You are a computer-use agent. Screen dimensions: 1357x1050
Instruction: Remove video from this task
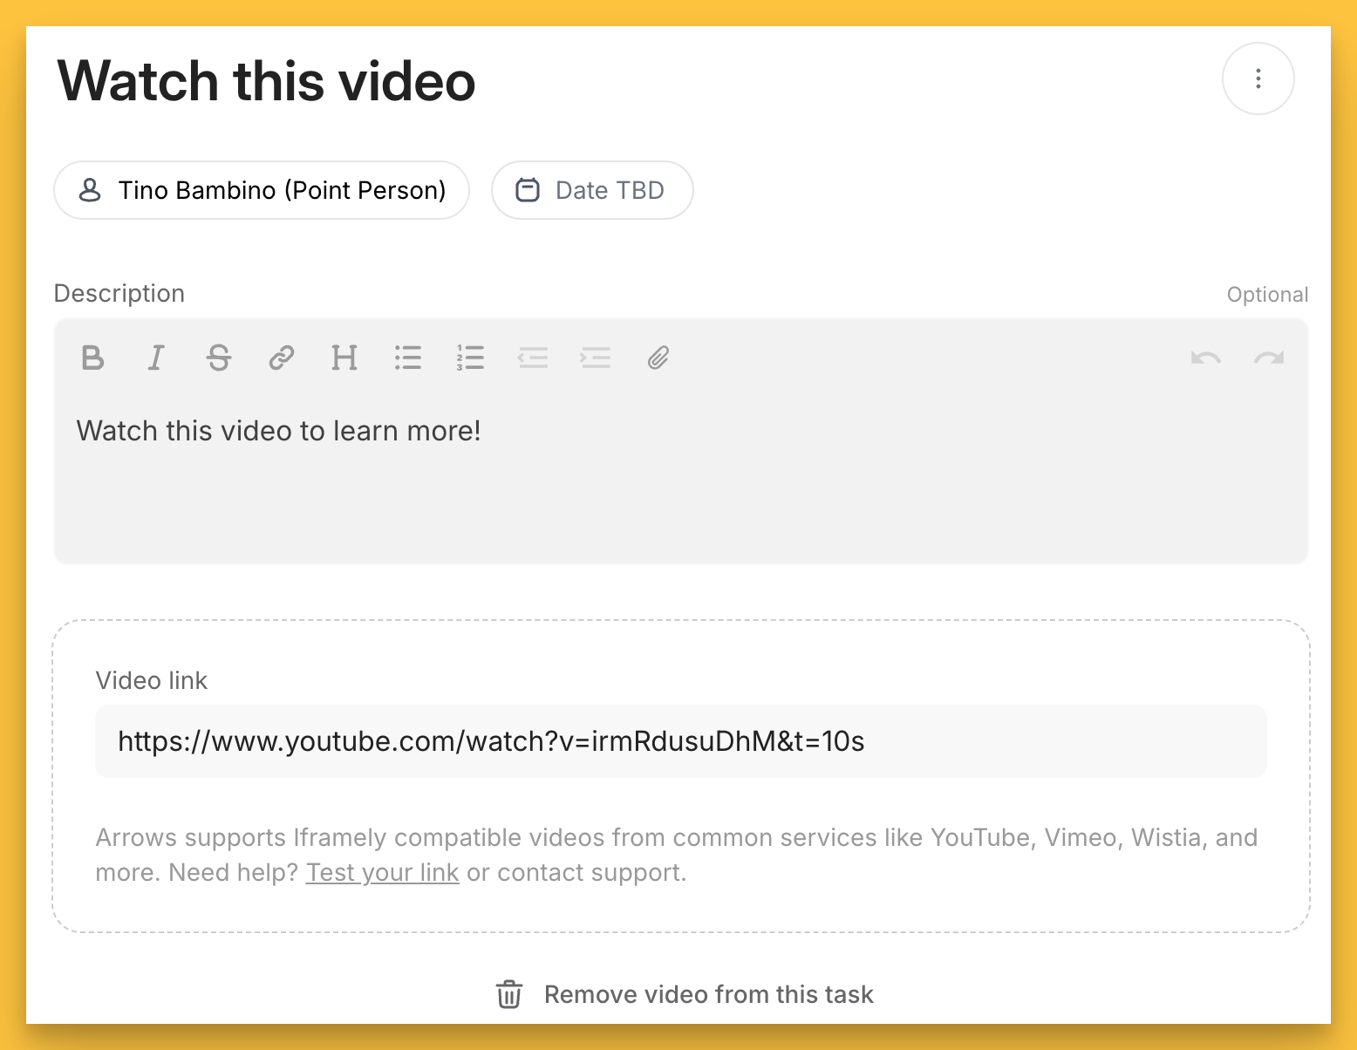[x=685, y=994]
